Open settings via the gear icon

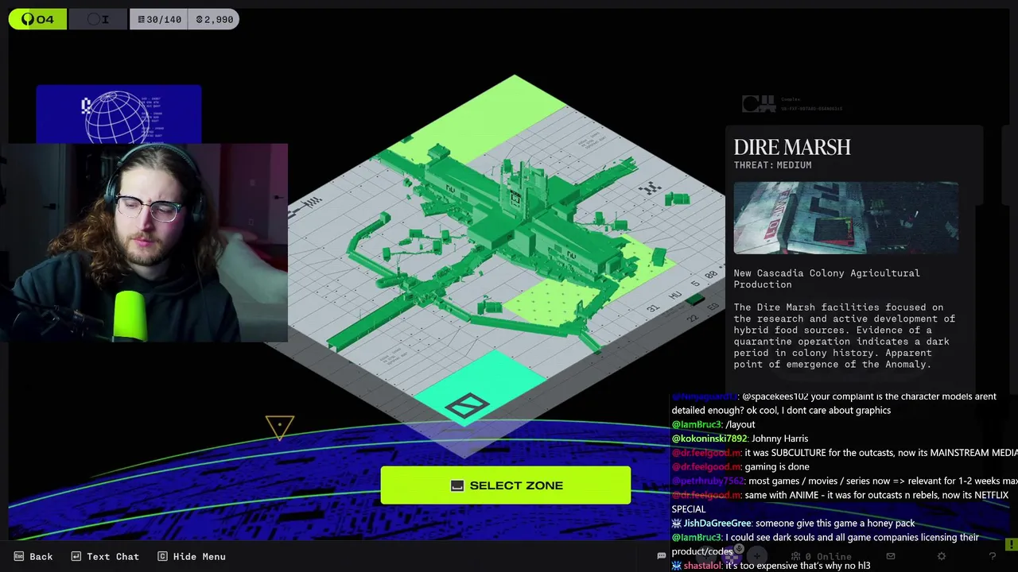tap(942, 556)
